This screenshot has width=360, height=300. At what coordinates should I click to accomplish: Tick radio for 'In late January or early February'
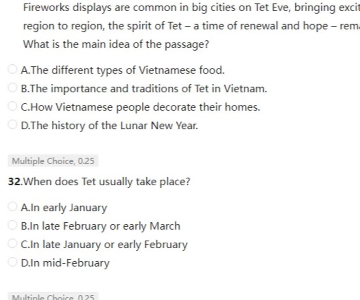[x=12, y=244]
